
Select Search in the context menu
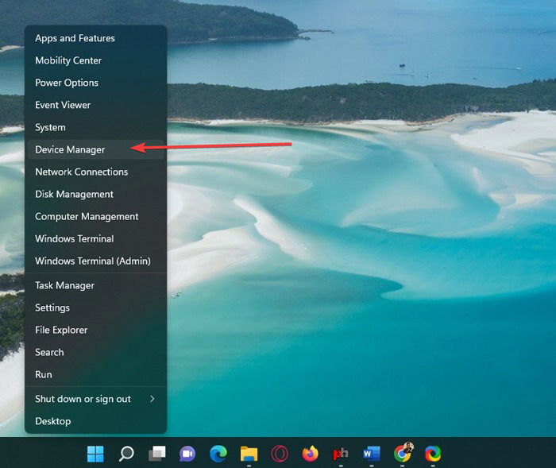96,352
